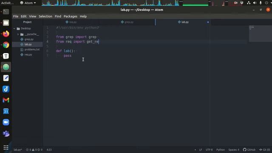This screenshot has width=272, height=153.
Task: Click modified dot on lab.py tab
Action: pyautogui.click(x=208, y=22)
